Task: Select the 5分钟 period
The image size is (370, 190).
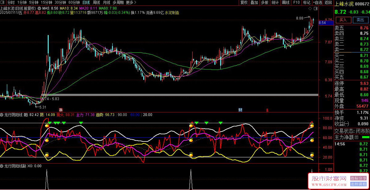Action: click(34, 2)
